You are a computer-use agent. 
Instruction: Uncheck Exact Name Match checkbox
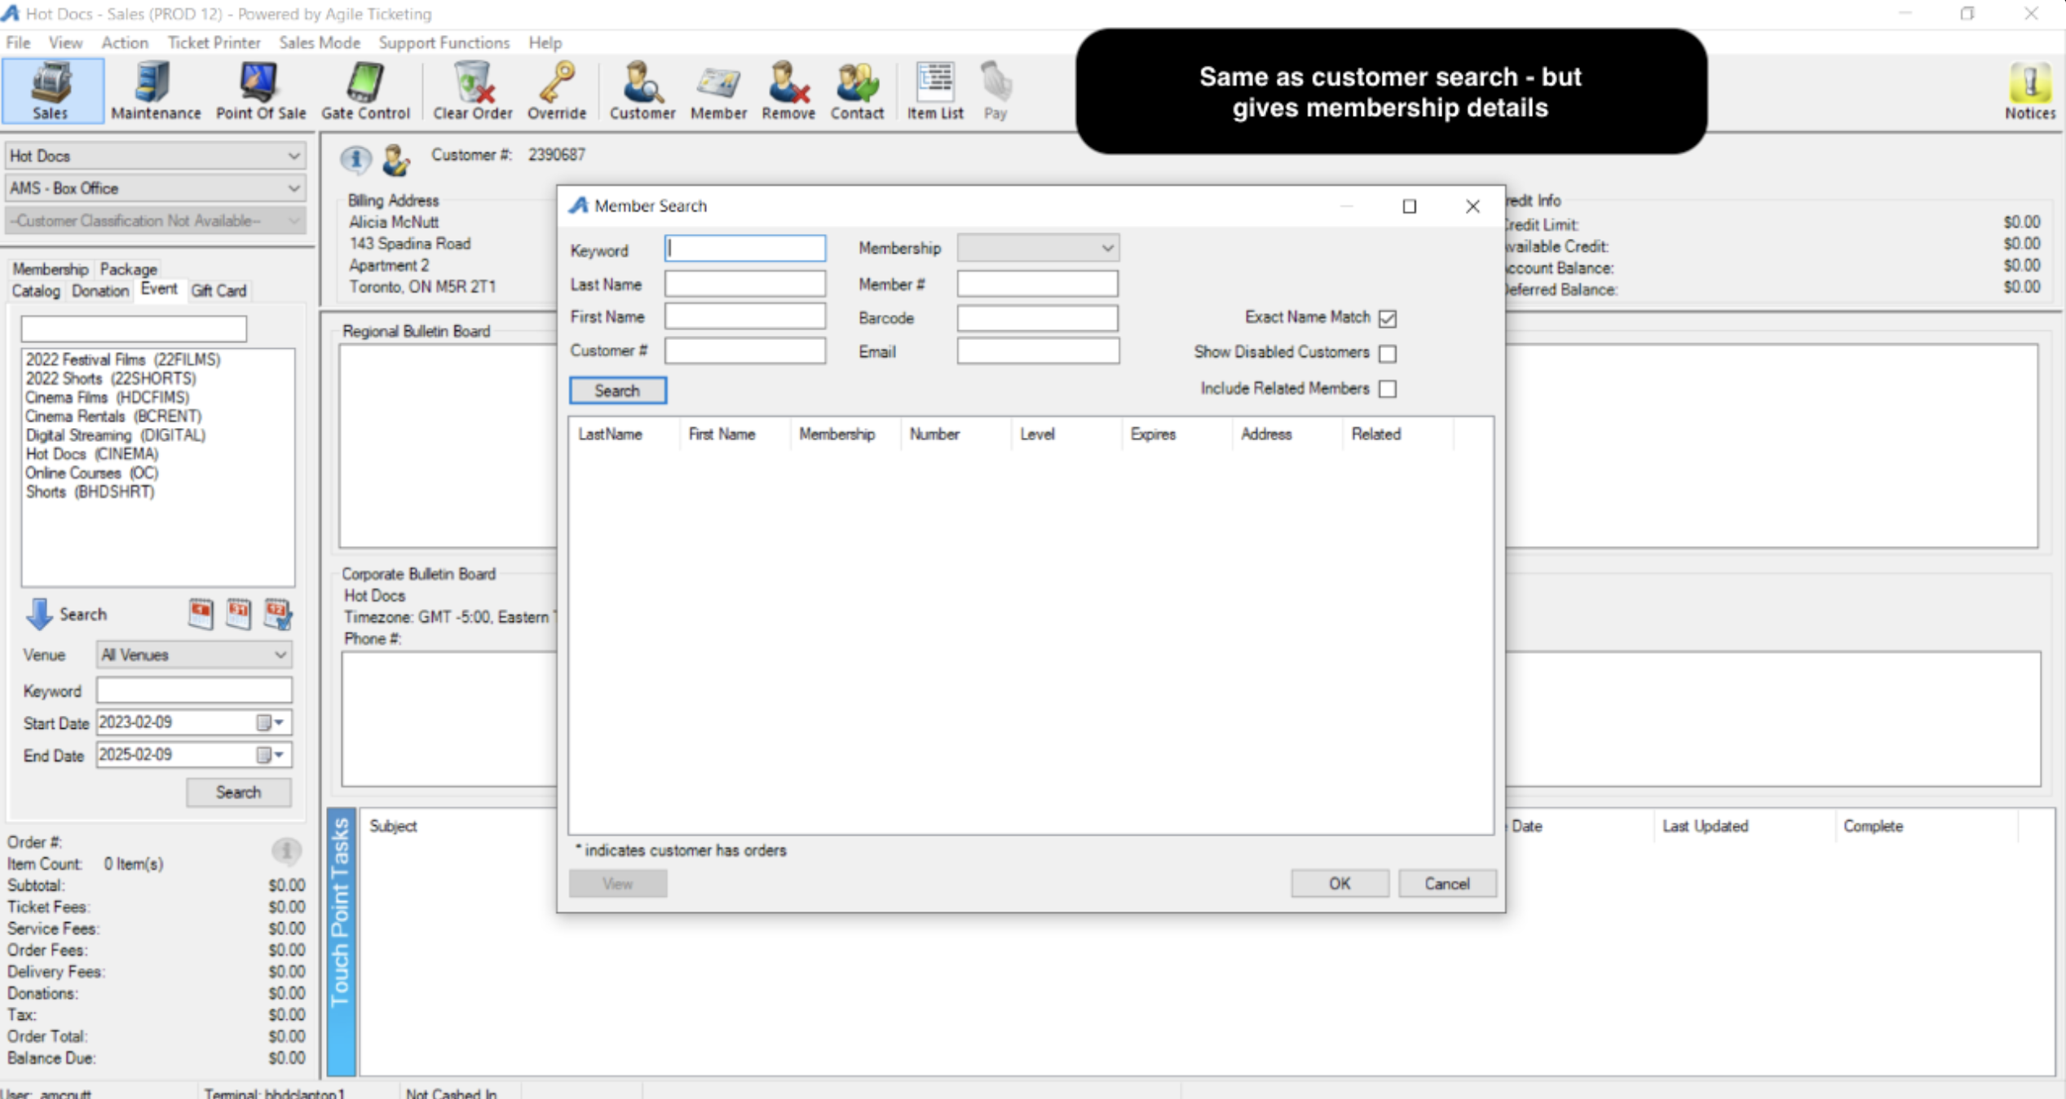click(x=1387, y=318)
